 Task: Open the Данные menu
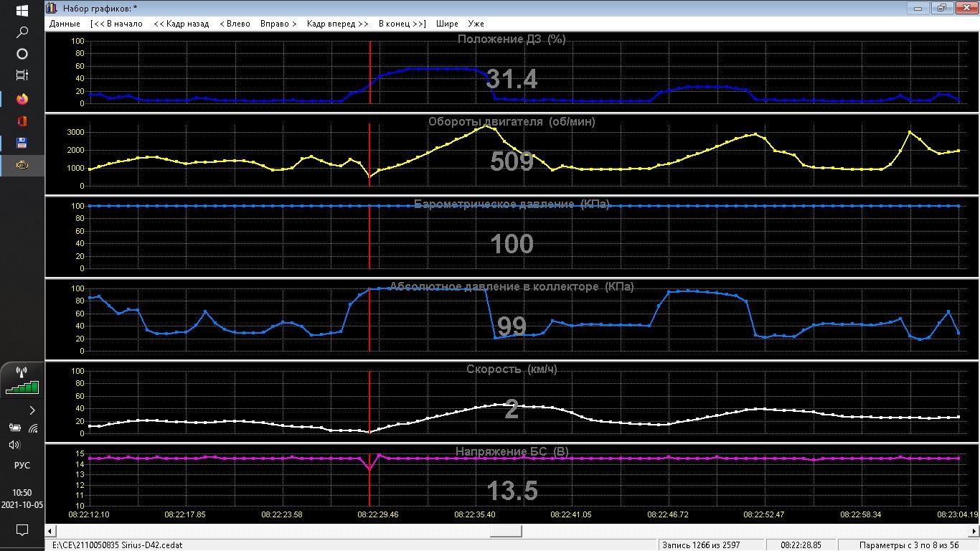65,24
